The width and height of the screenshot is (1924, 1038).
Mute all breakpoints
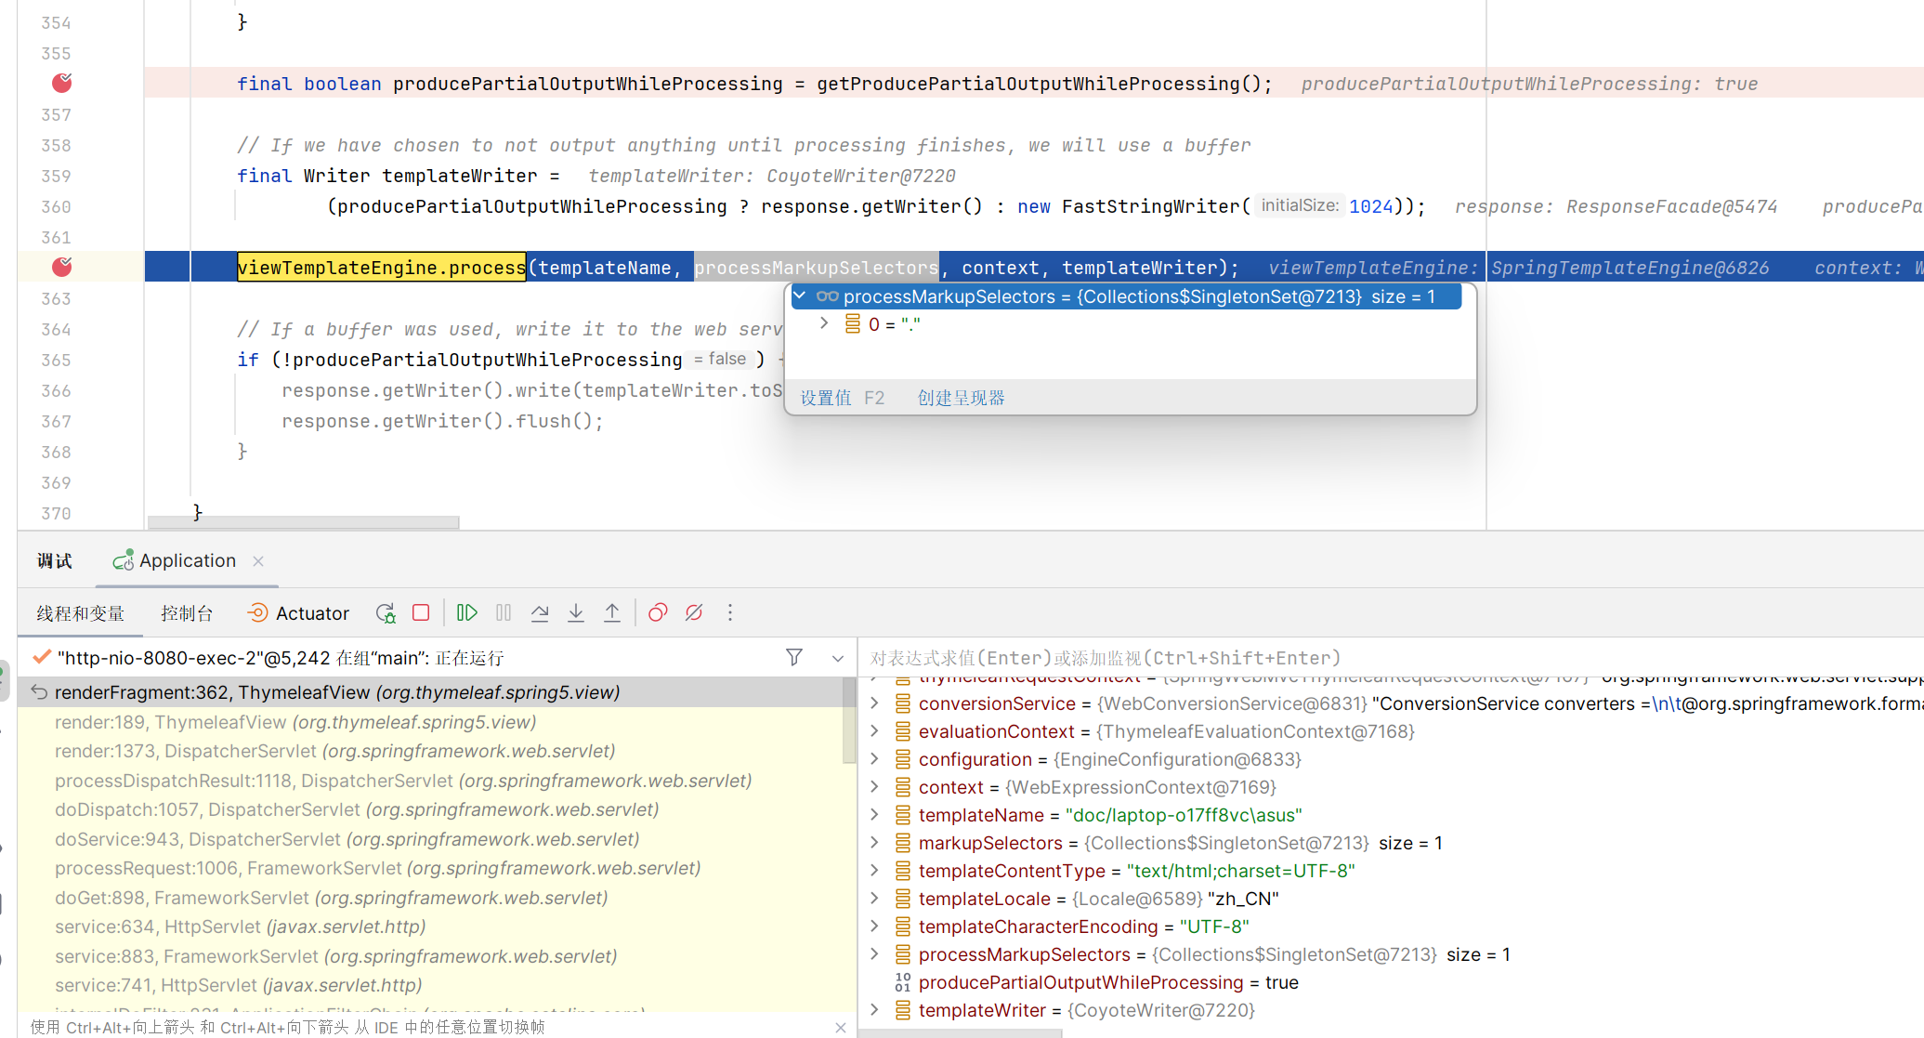694,613
